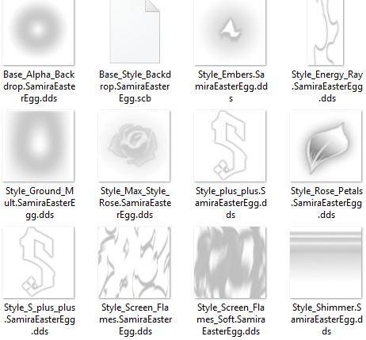The height and width of the screenshot is (340, 366).
Task: Click the Style_Rose_Petals.SamiraEasterEgg.dds file name
Action: [327, 203]
